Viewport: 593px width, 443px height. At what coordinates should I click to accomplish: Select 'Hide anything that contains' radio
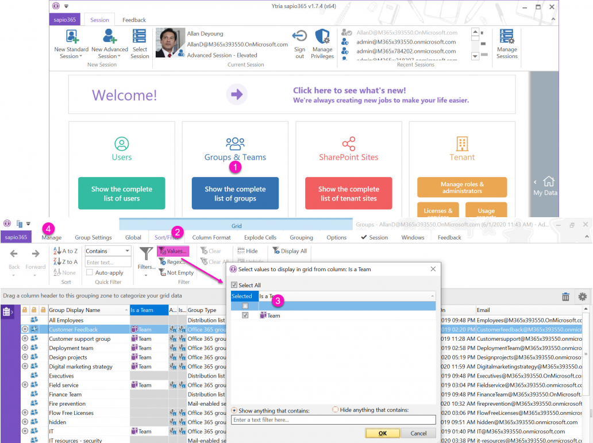[x=336, y=409]
